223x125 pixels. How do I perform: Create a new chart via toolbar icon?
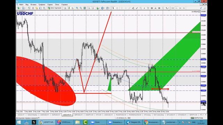click(x=18, y=8)
